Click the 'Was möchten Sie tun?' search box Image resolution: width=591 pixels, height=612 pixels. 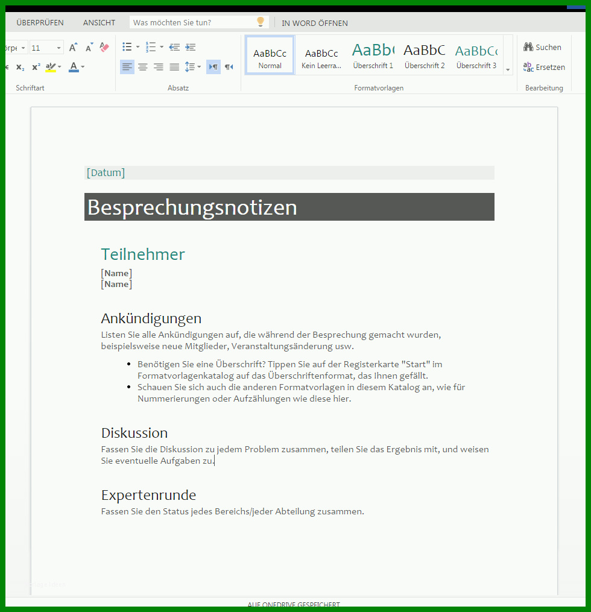tap(199, 22)
